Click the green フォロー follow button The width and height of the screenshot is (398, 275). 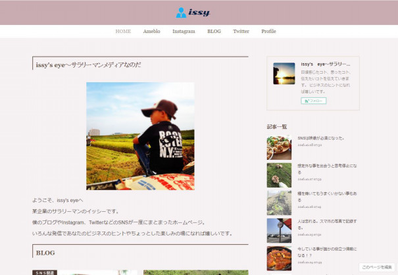click(314, 101)
